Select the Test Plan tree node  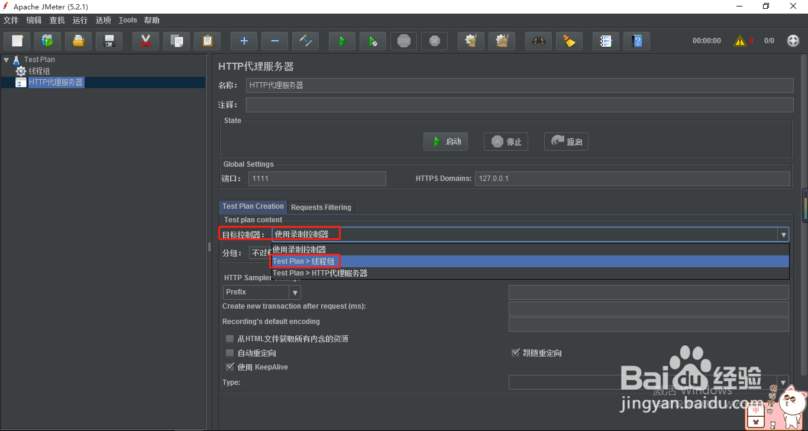click(34, 60)
